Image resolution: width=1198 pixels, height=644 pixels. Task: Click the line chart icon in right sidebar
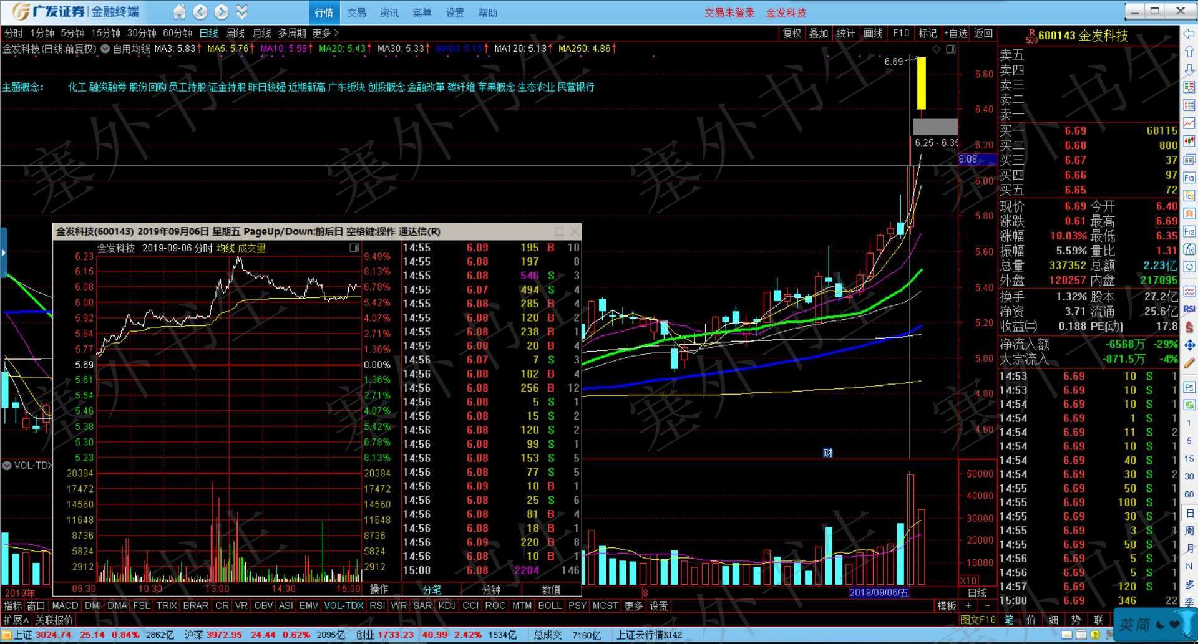click(1189, 123)
